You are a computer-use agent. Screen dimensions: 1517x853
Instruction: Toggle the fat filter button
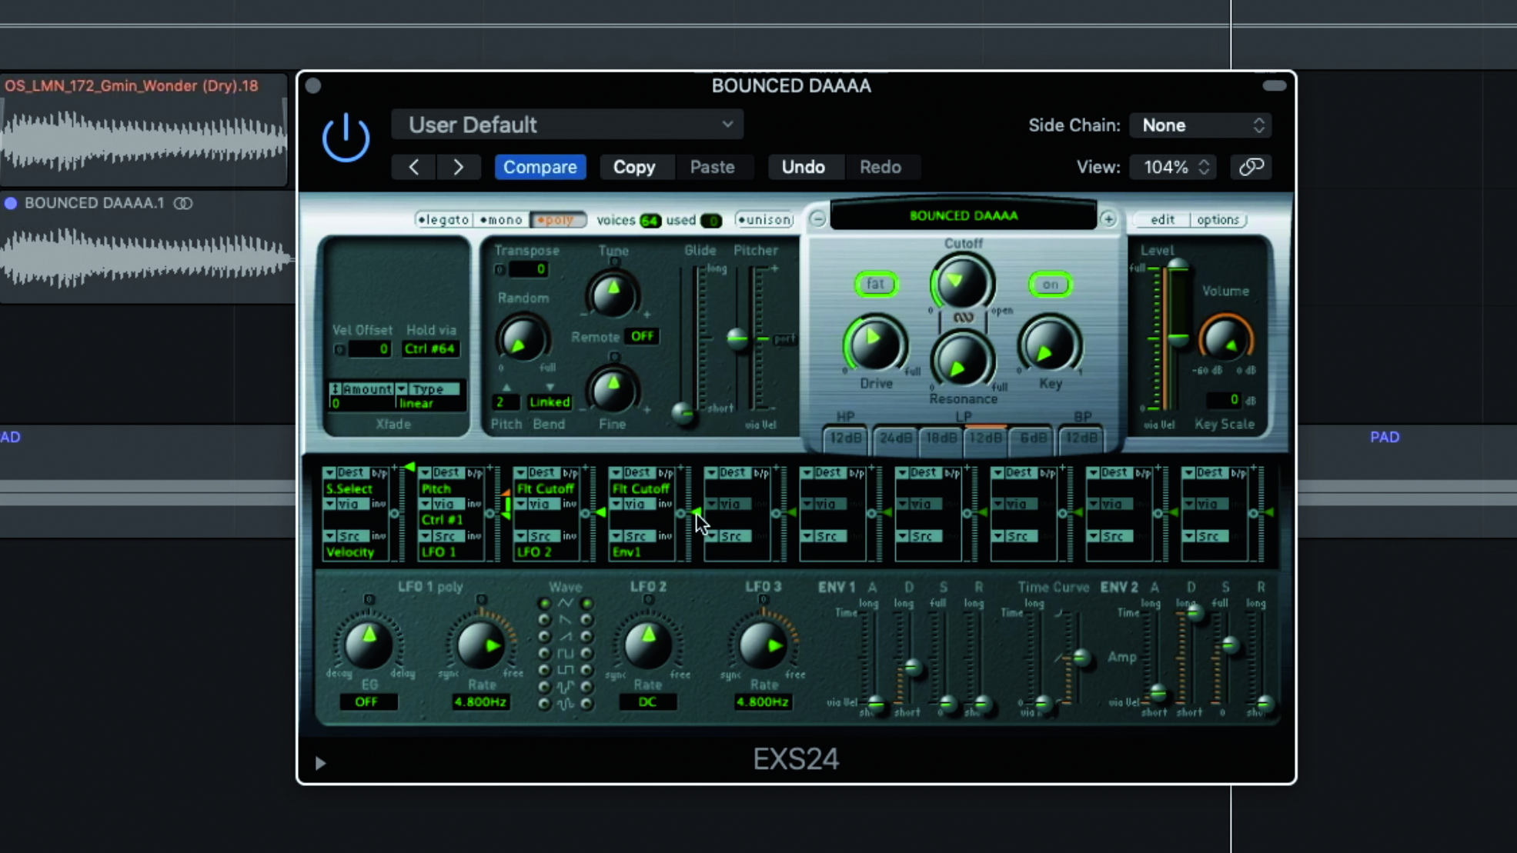(x=876, y=284)
